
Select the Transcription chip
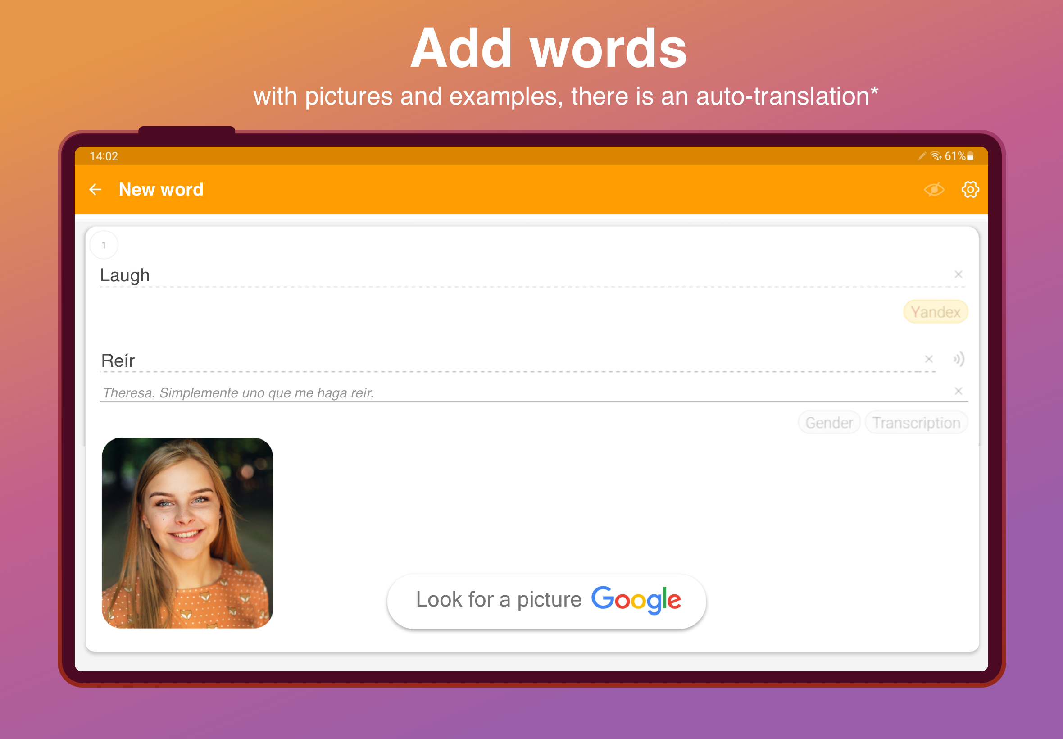pyautogui.click(x=916, y=423)
